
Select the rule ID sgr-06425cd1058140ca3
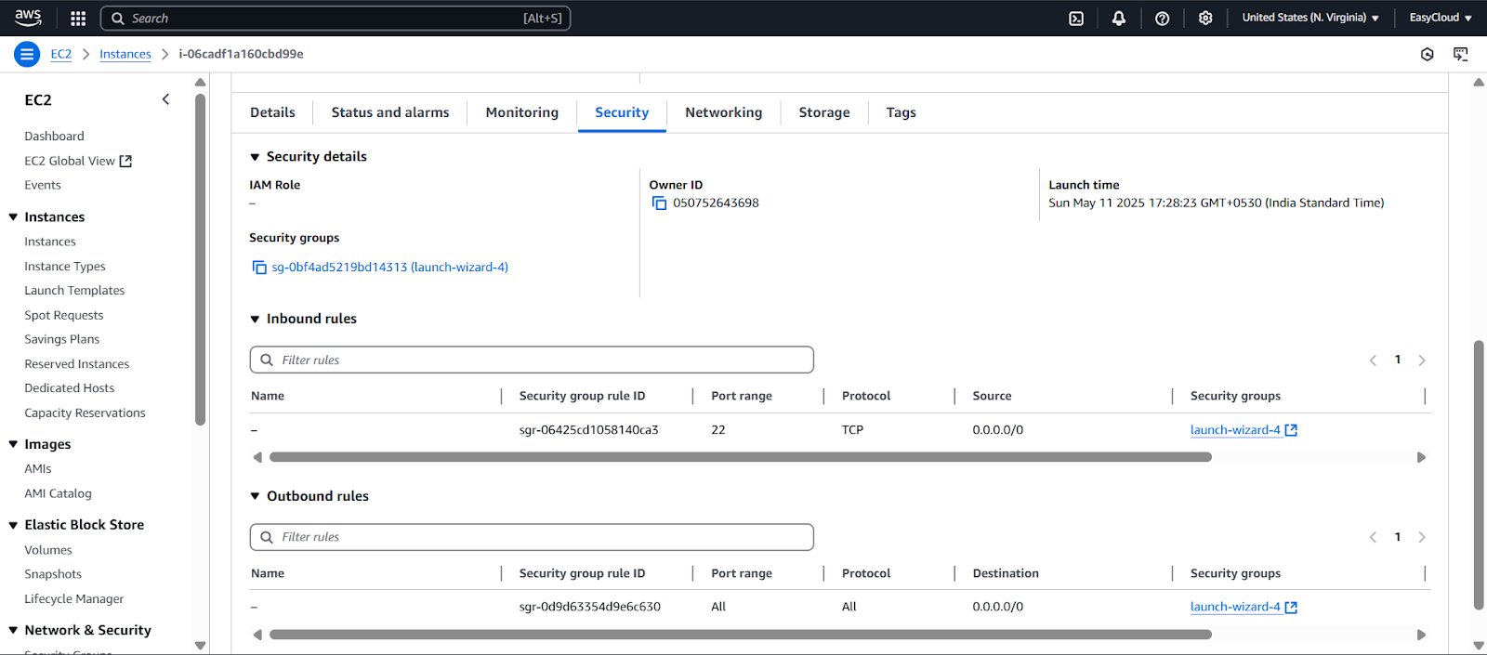pos(588,430)
